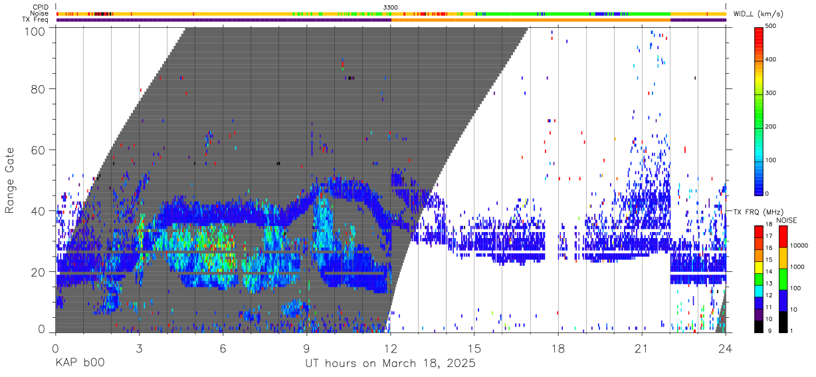
Task: Click the black 9–10 MHz TX FRQ swatch
Action: [x=758, y=325]
